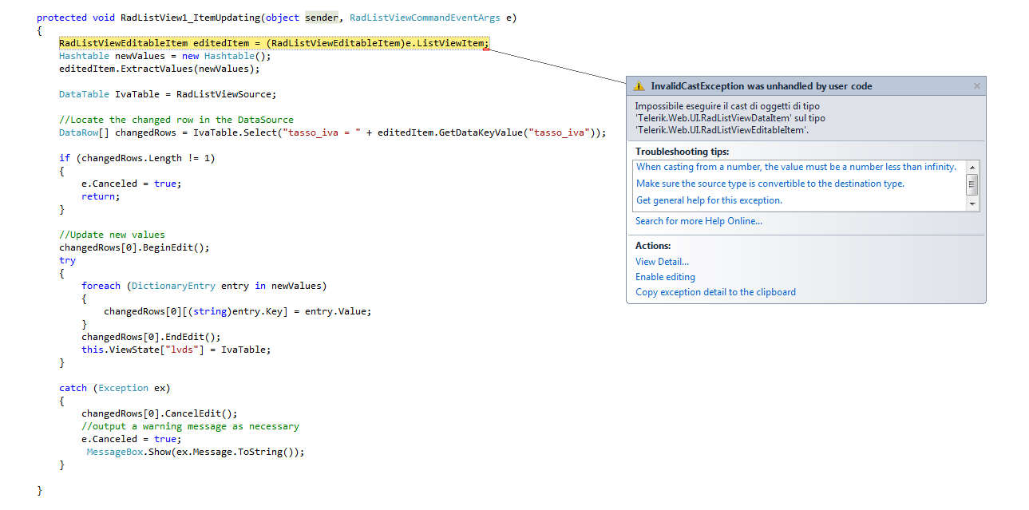This screenshot has width=1029, height=510.
Task: Open the 'Make sure the source type is convertible' tip
Action: pos(770,184)
